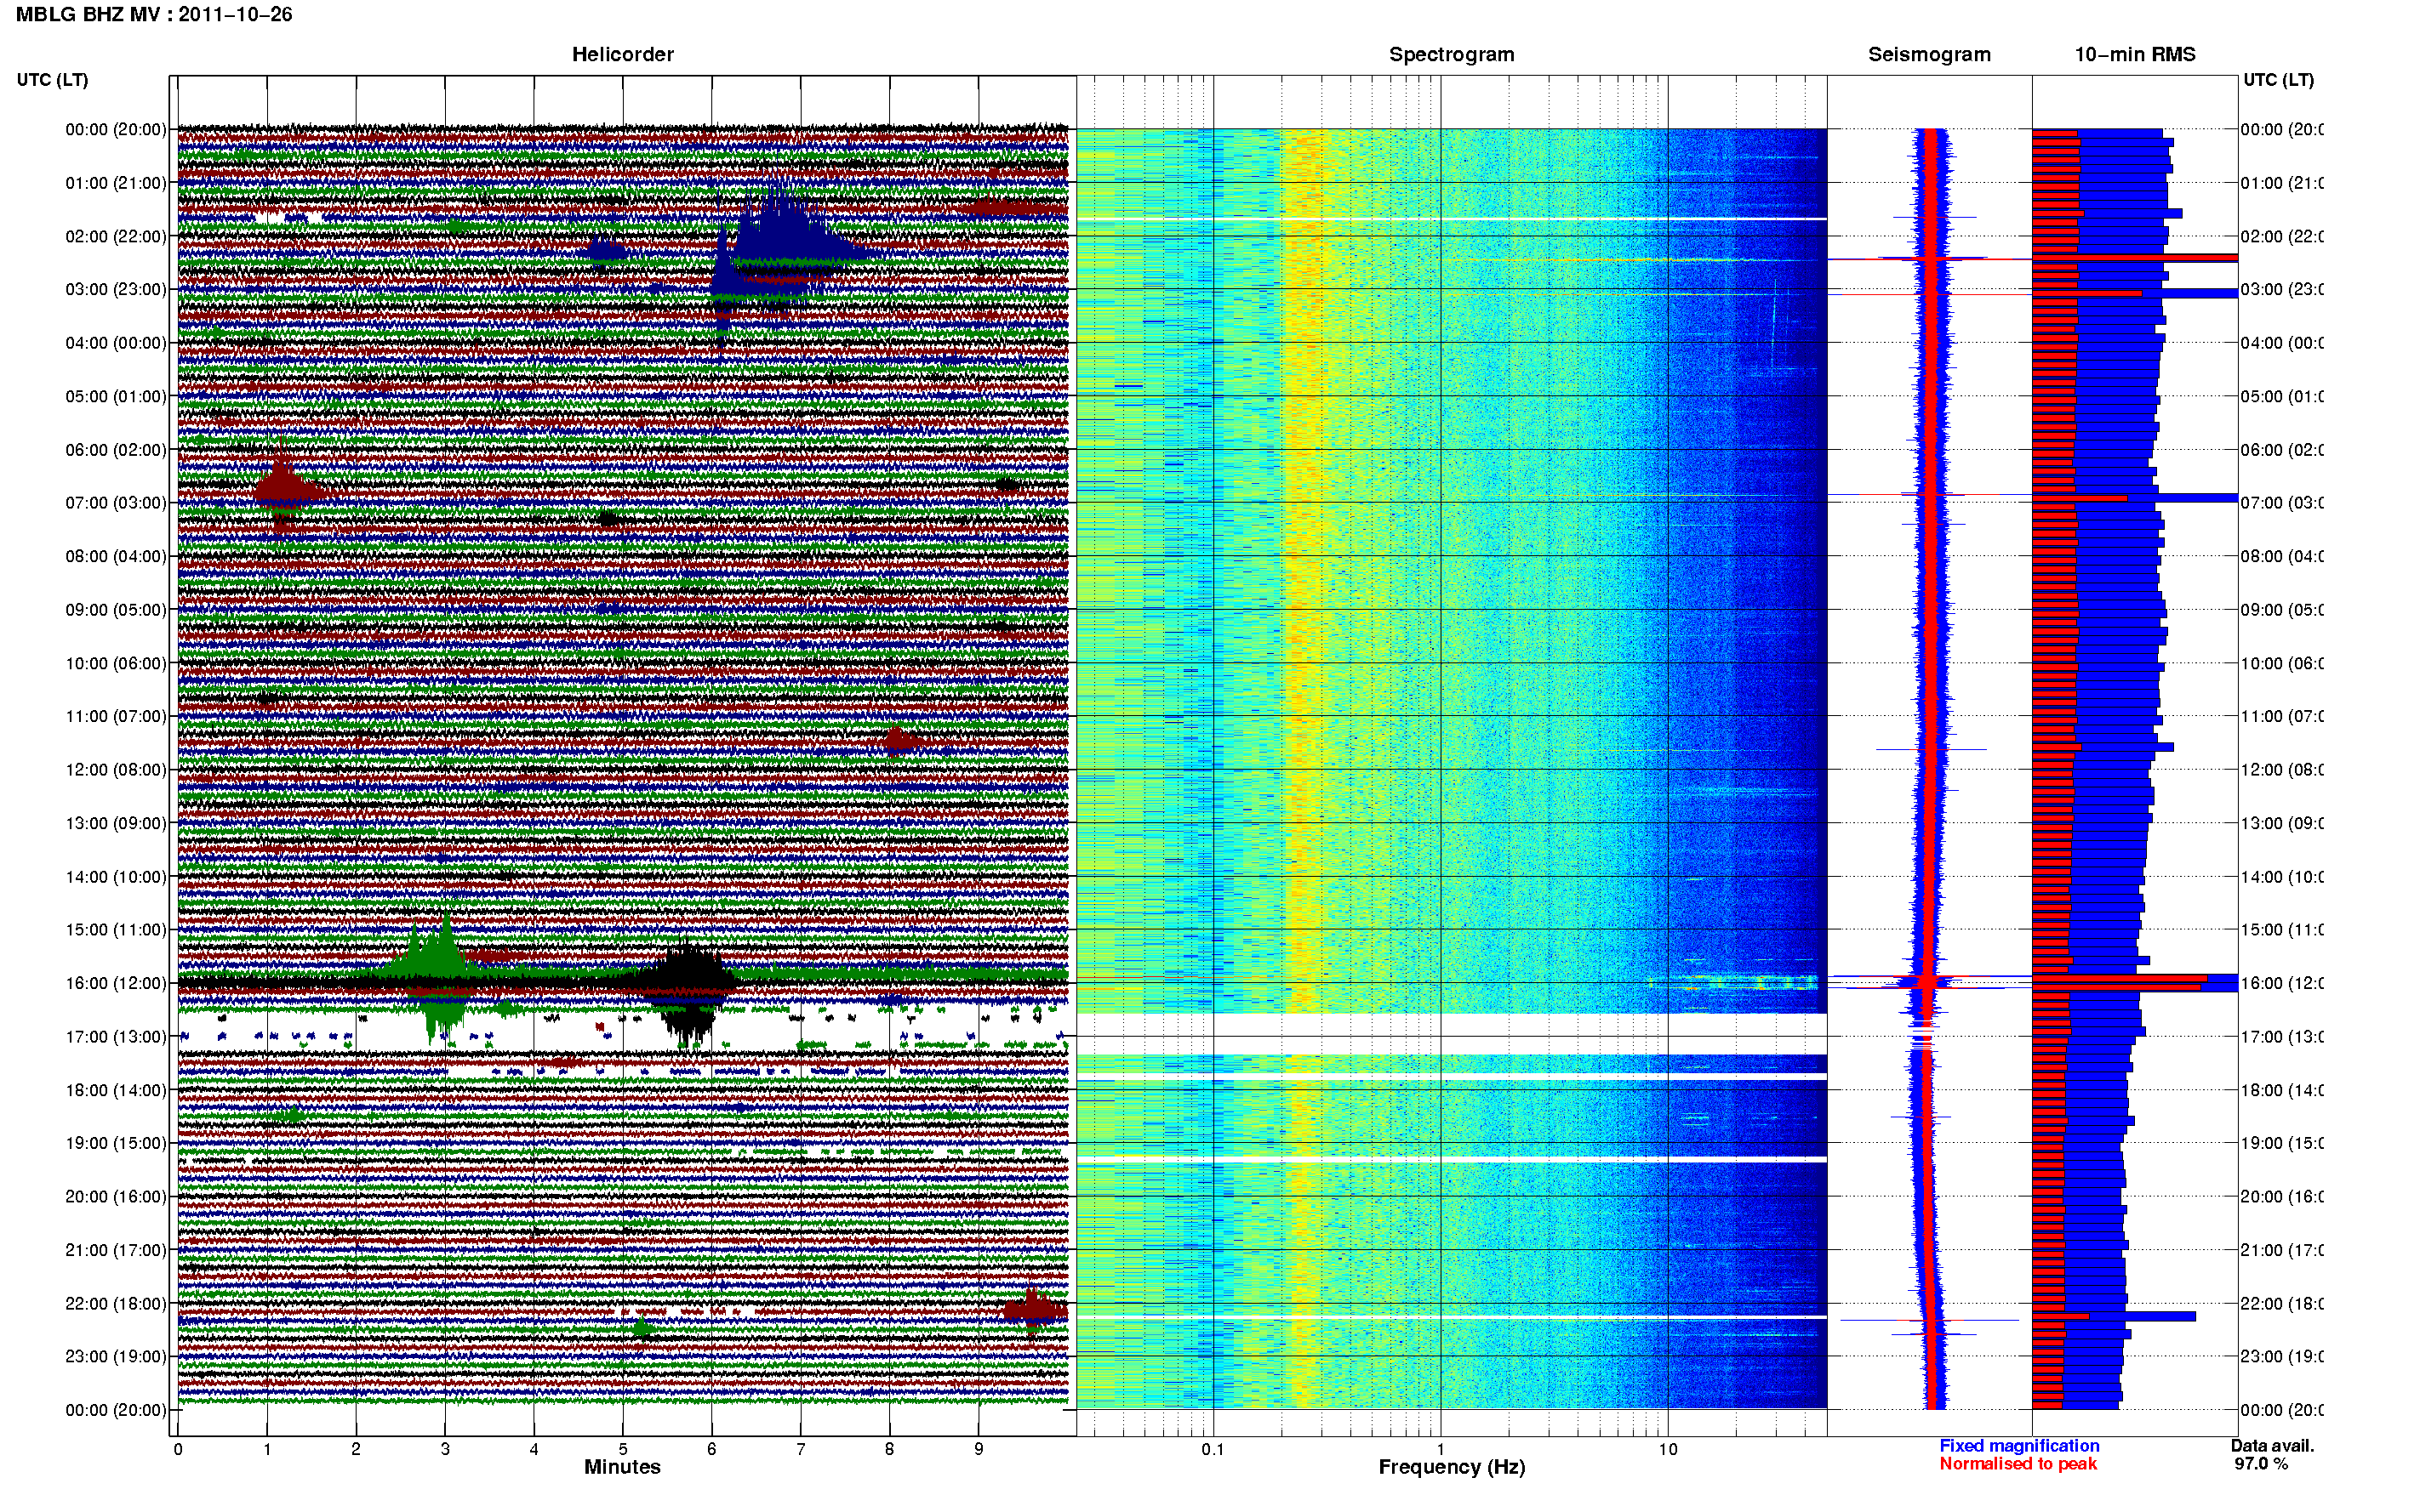This screenshot has height=1512, width=2420.
Task: Click the '5' tick on the Minutes axis
Action: pos(622,1449)
